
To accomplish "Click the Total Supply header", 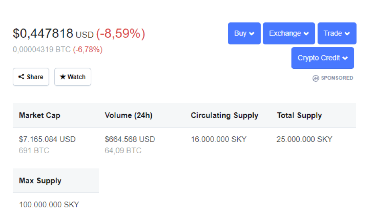I will pos(299,116).
